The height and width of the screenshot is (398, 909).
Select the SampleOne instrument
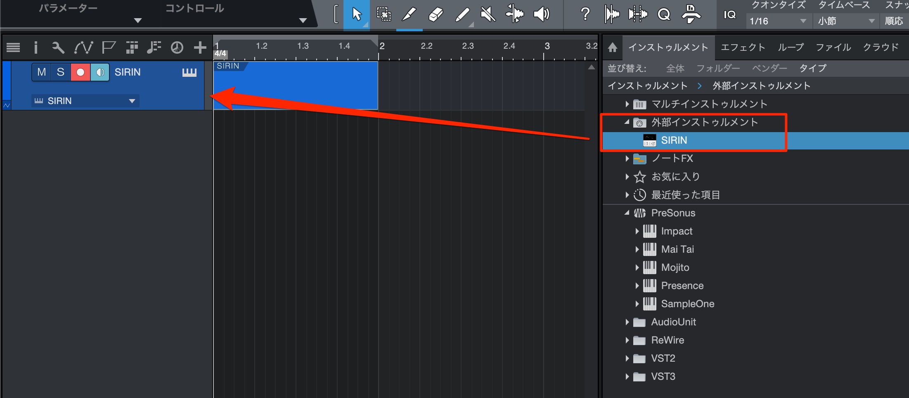coord(687,304)
